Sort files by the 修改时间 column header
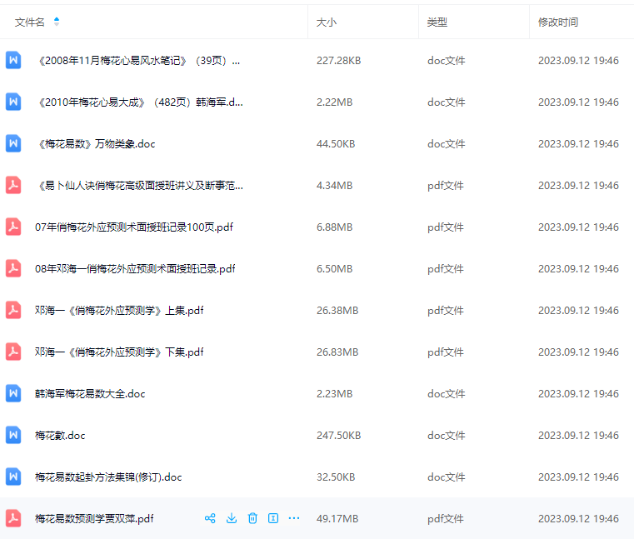This screenshot has width=634, height=544. tap(558, 22)
